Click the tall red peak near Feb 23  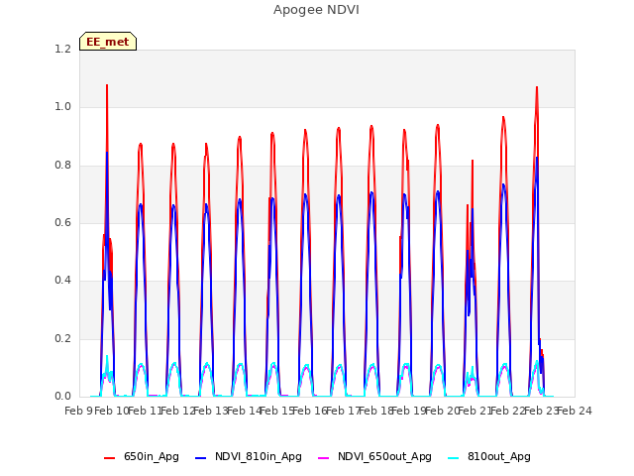pos(537,88)
